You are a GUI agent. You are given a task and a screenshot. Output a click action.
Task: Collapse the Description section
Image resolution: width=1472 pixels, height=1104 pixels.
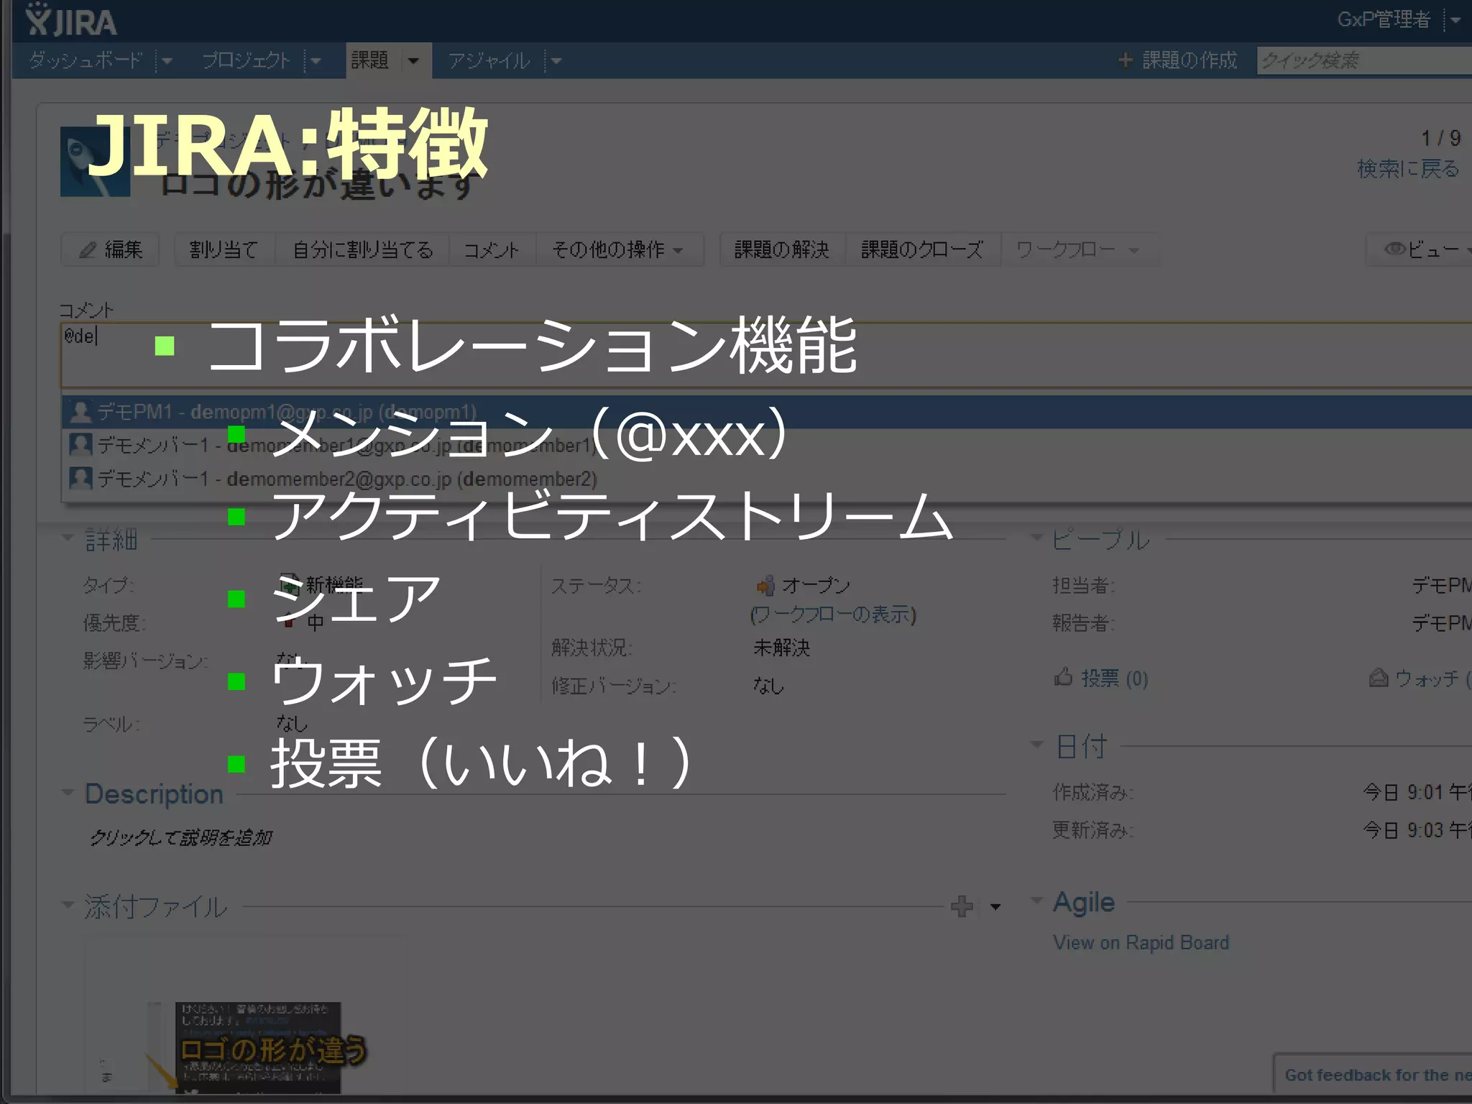tap(68, 793)
